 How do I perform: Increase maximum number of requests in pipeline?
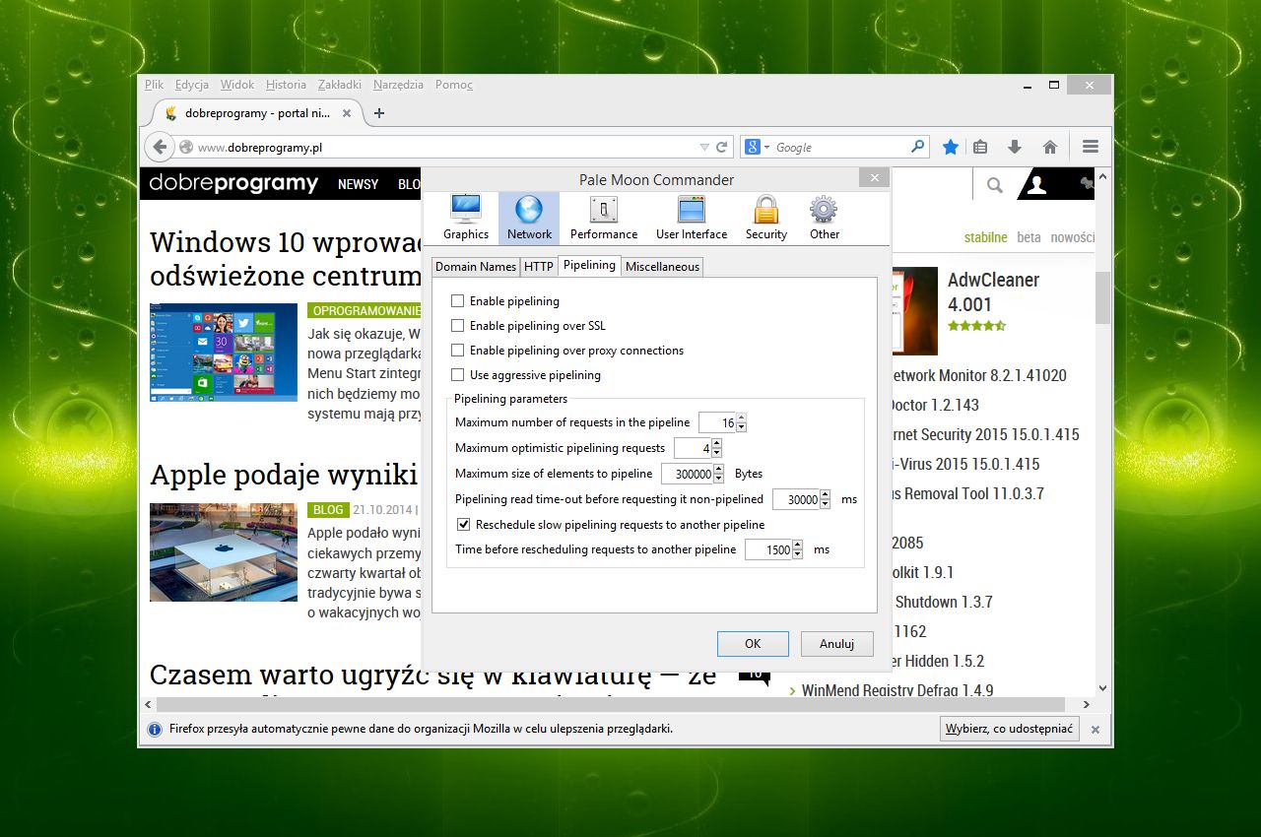741,418
